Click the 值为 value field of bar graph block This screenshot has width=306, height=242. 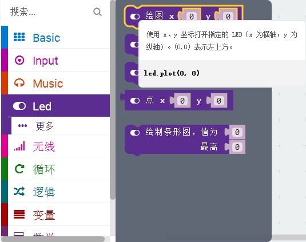pos(237,132)
